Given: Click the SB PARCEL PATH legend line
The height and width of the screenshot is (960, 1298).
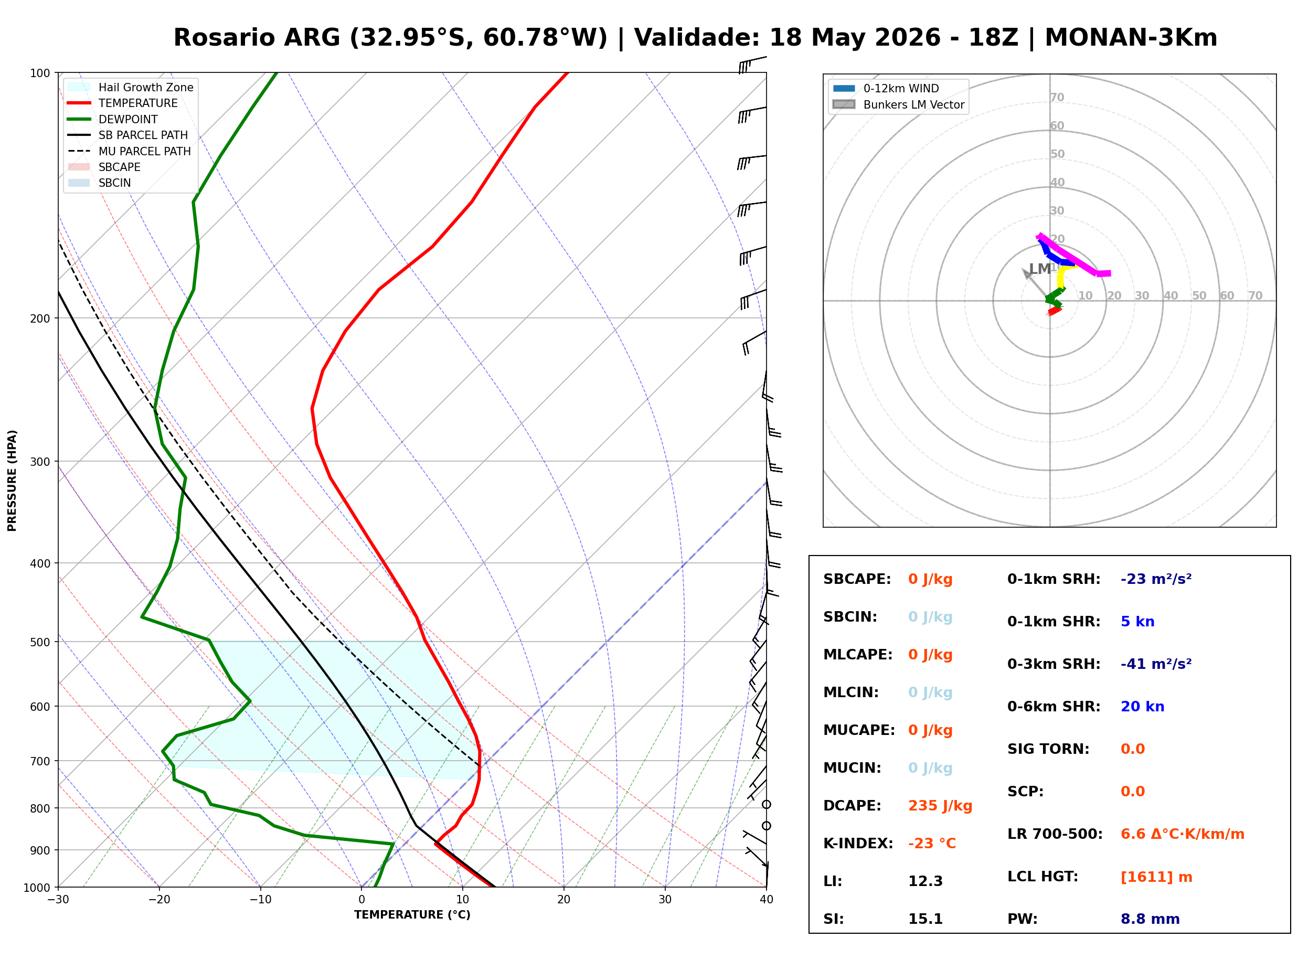Looking at the screenshot, I should [79, 135].
